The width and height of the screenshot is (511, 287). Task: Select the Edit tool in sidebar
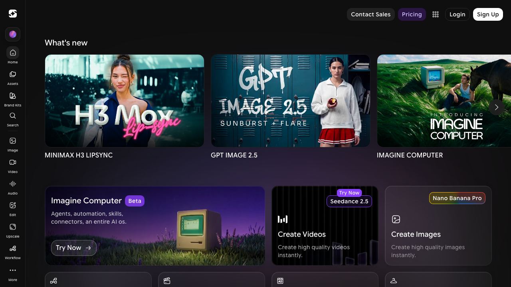pos(13,209)
